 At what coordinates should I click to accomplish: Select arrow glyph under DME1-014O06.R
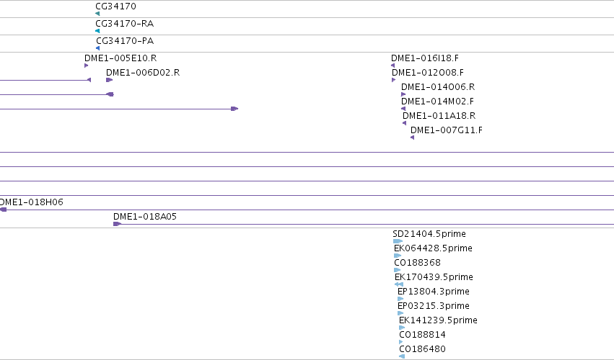click(x=403, y=94)
